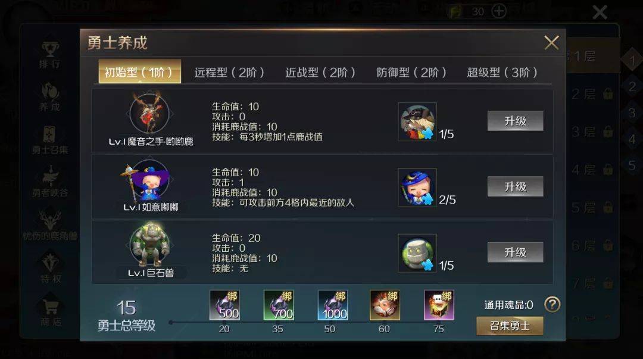Click the 巨石兽 shard fragment icon
Viewport: 643px width, 359px height.
click(x=417, y=253)
